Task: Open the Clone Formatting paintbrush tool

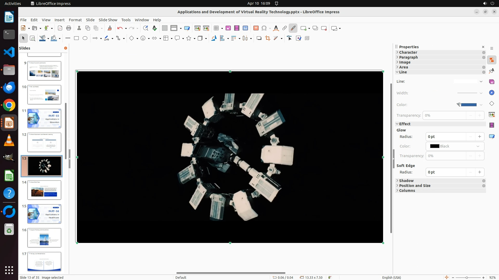Action: pos(109,28)
